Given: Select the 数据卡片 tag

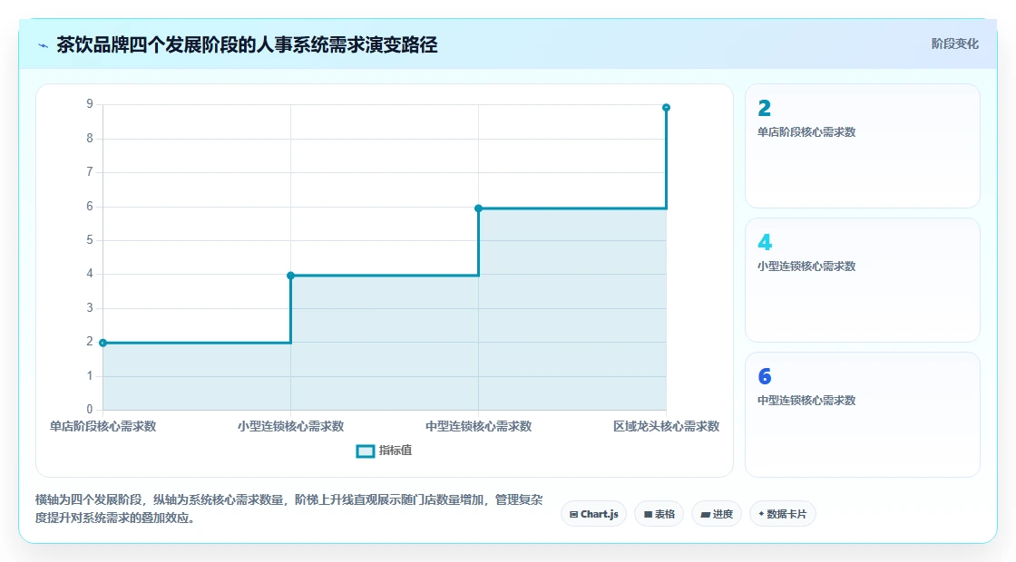Looking at the screenshot, I should coord(783,514).
